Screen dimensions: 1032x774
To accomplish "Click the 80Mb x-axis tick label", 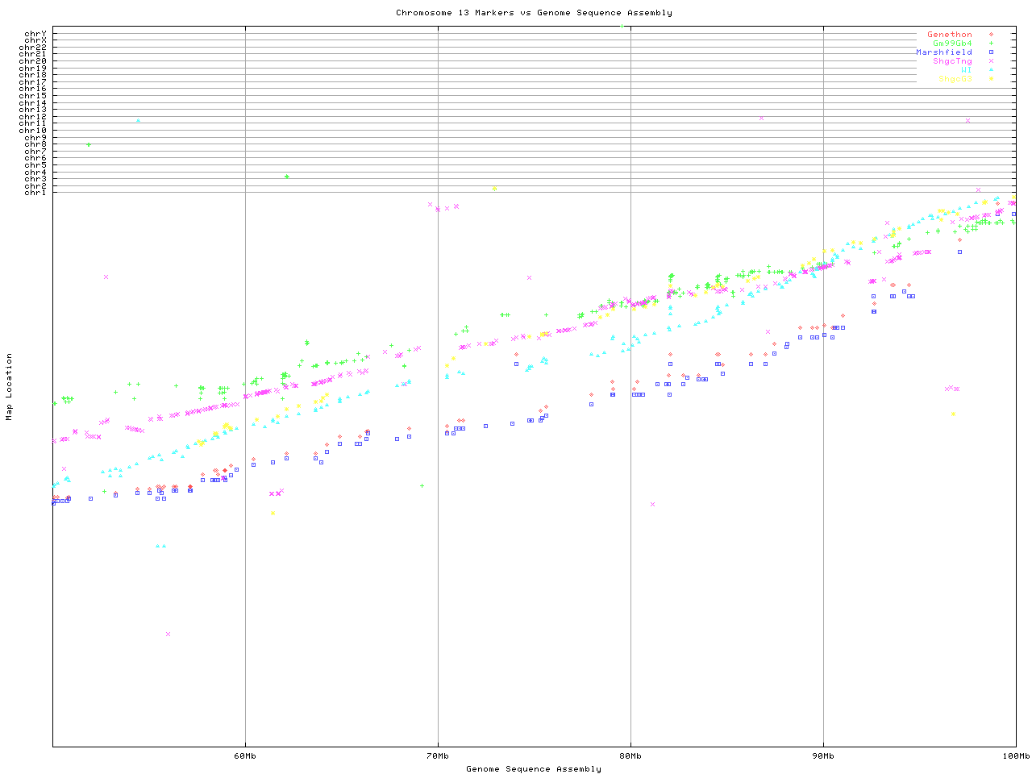I will pyautogui.click(x=630, y=756).
